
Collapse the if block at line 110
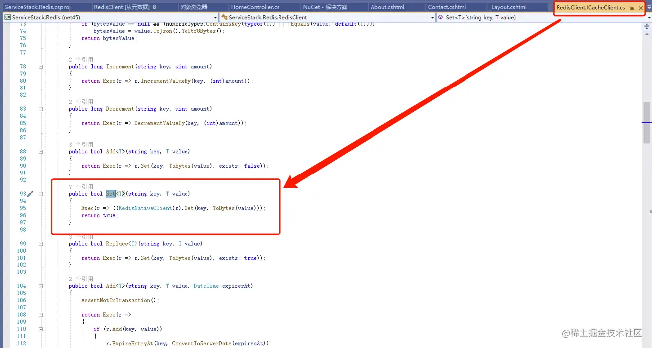coord(41,329)
